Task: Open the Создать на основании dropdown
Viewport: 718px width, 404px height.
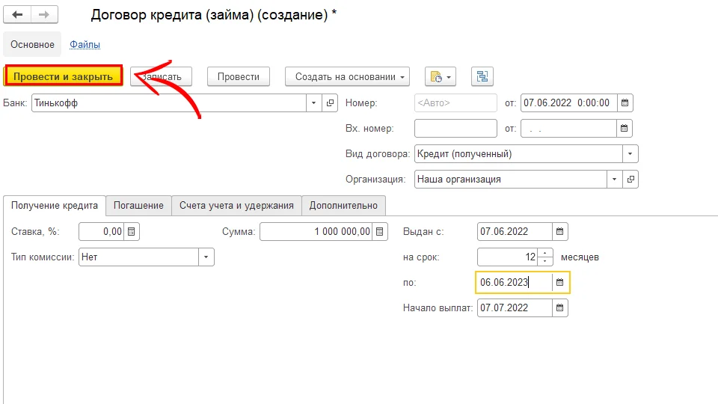Action: tap(348, 76)
